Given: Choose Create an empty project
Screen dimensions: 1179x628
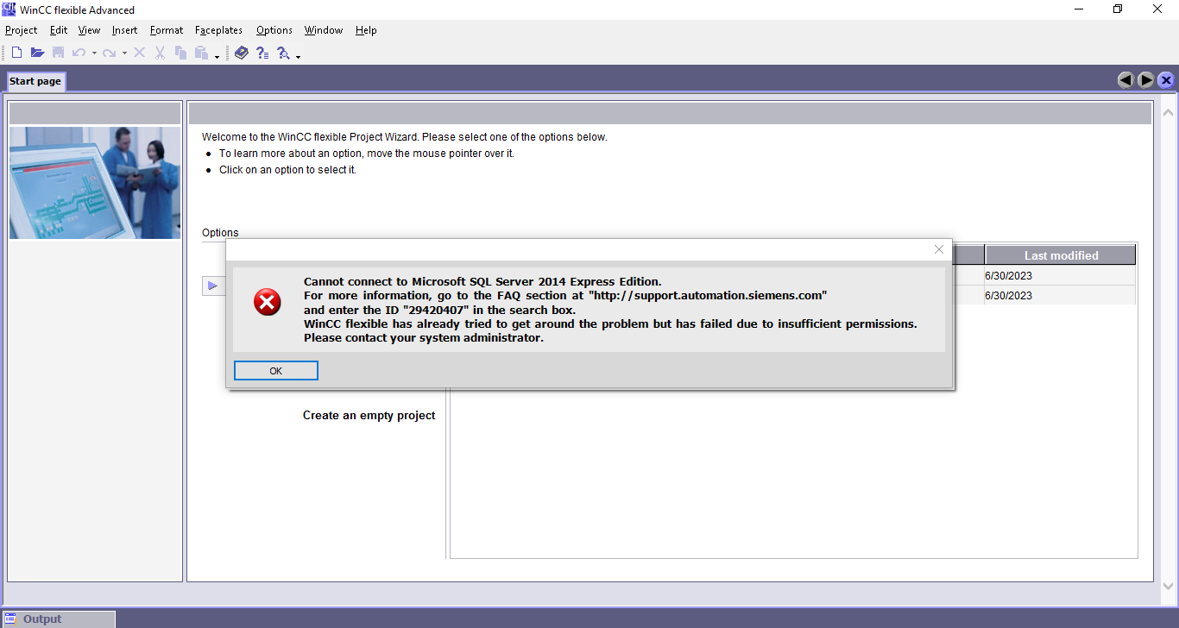Looking at the screenshot, I should (x=369, y=415).
